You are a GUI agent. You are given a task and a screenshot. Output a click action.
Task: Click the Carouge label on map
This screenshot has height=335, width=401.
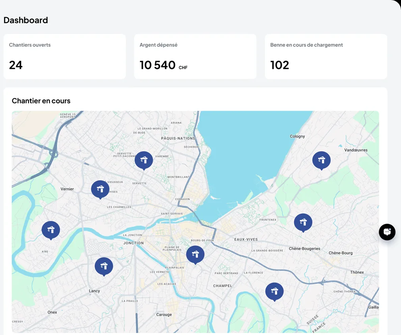point(164,314)
